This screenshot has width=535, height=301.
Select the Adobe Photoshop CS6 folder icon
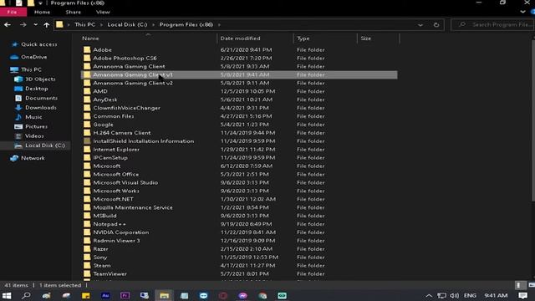click(x=87, y=58)
